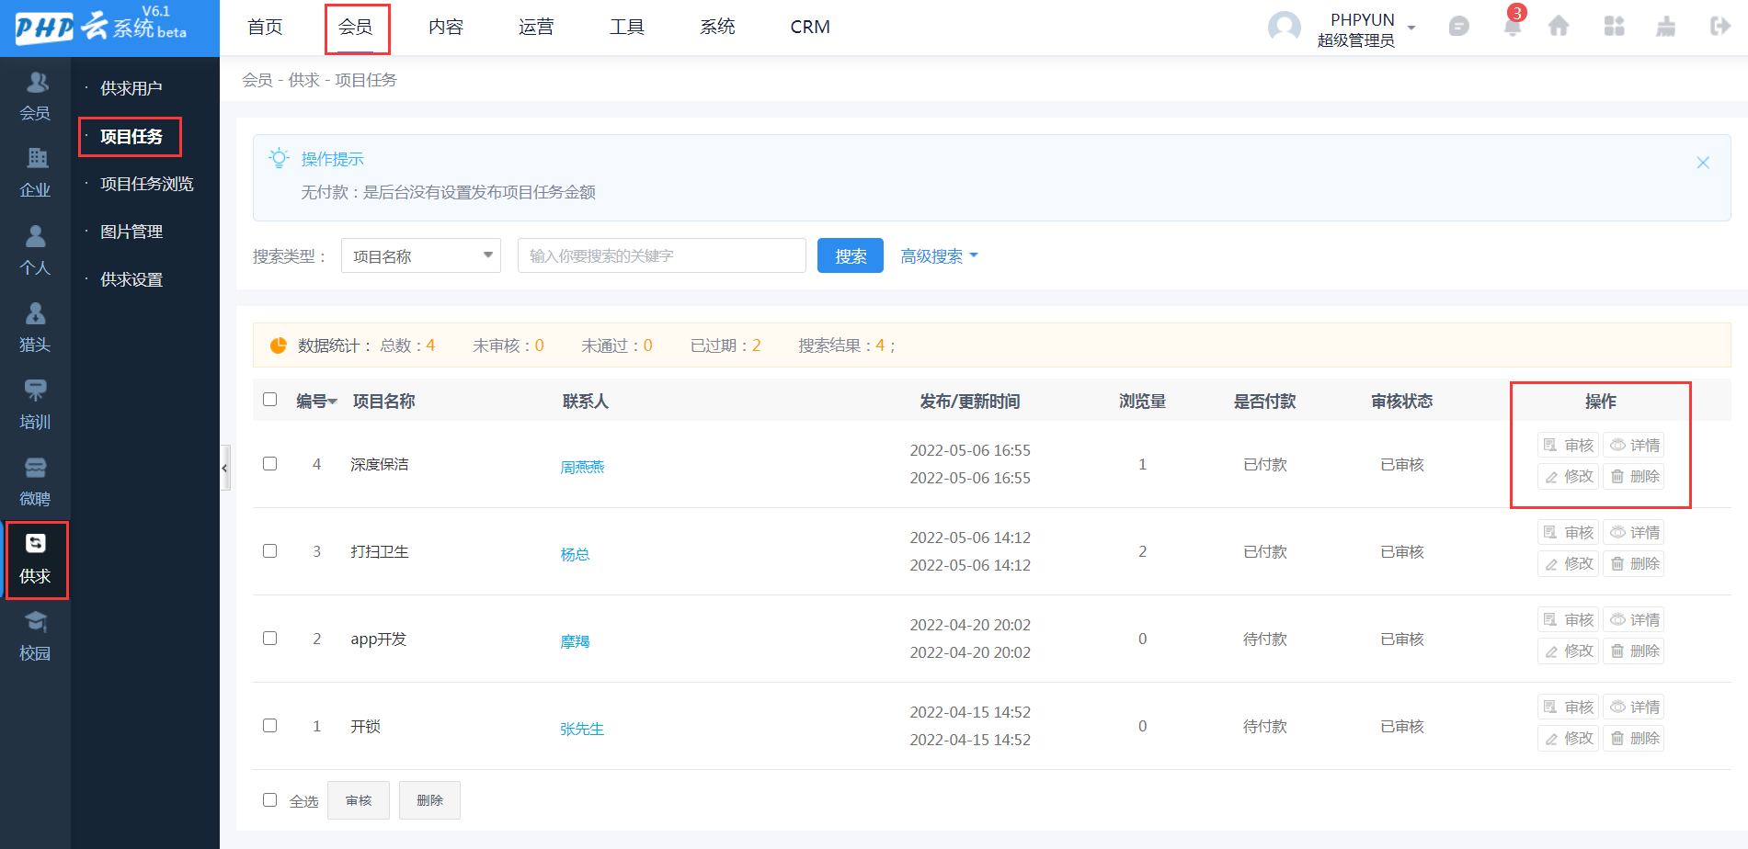
Task: Click the home icon in header
Action: [1559, 26]
